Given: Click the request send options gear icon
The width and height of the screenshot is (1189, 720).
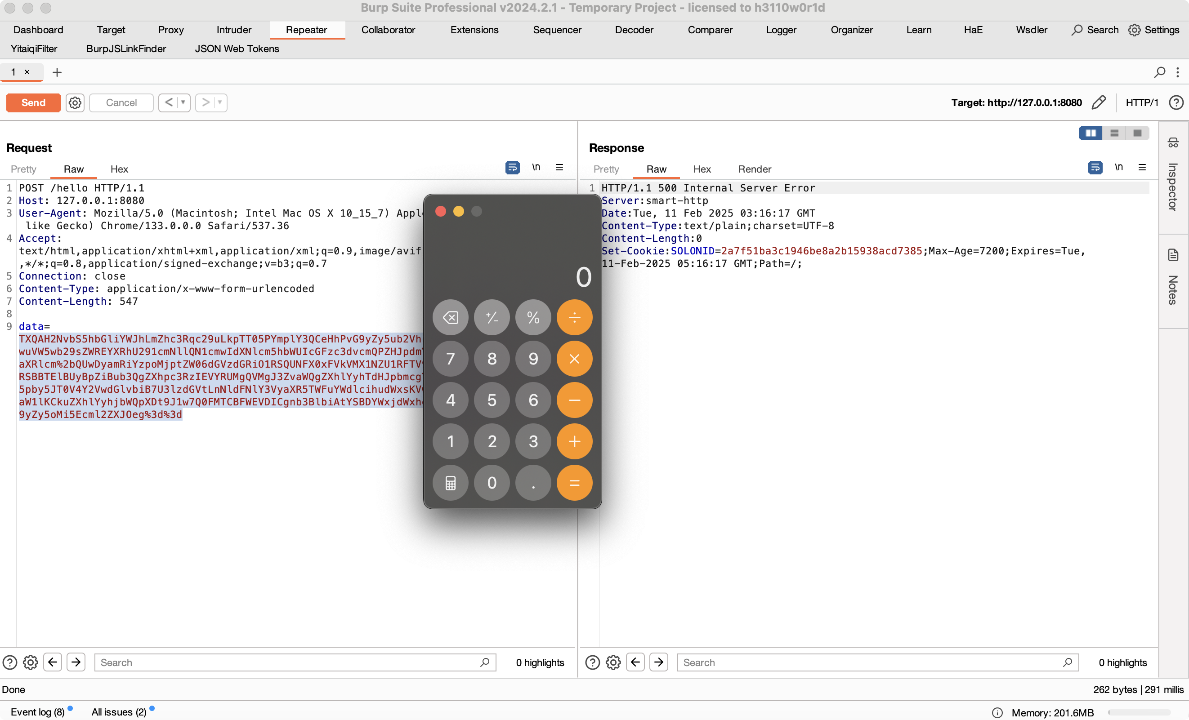Looking at the screenshot, I should 75,103.
